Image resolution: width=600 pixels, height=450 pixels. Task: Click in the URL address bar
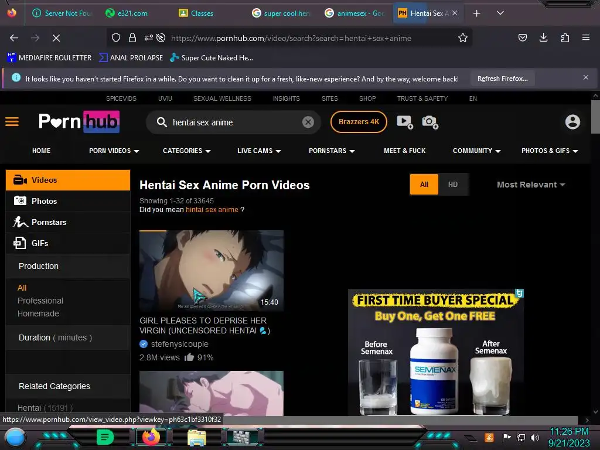tap(291, 38)
